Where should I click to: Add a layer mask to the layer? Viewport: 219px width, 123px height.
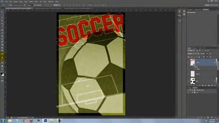pos(203,85)
